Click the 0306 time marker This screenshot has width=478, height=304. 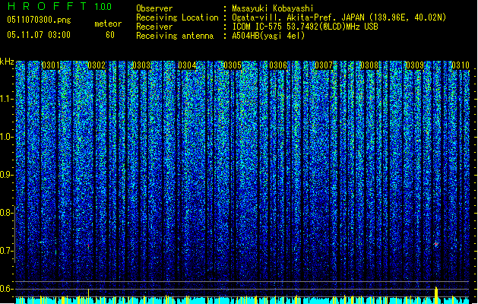pyautogui.click(x=278, y=65)
